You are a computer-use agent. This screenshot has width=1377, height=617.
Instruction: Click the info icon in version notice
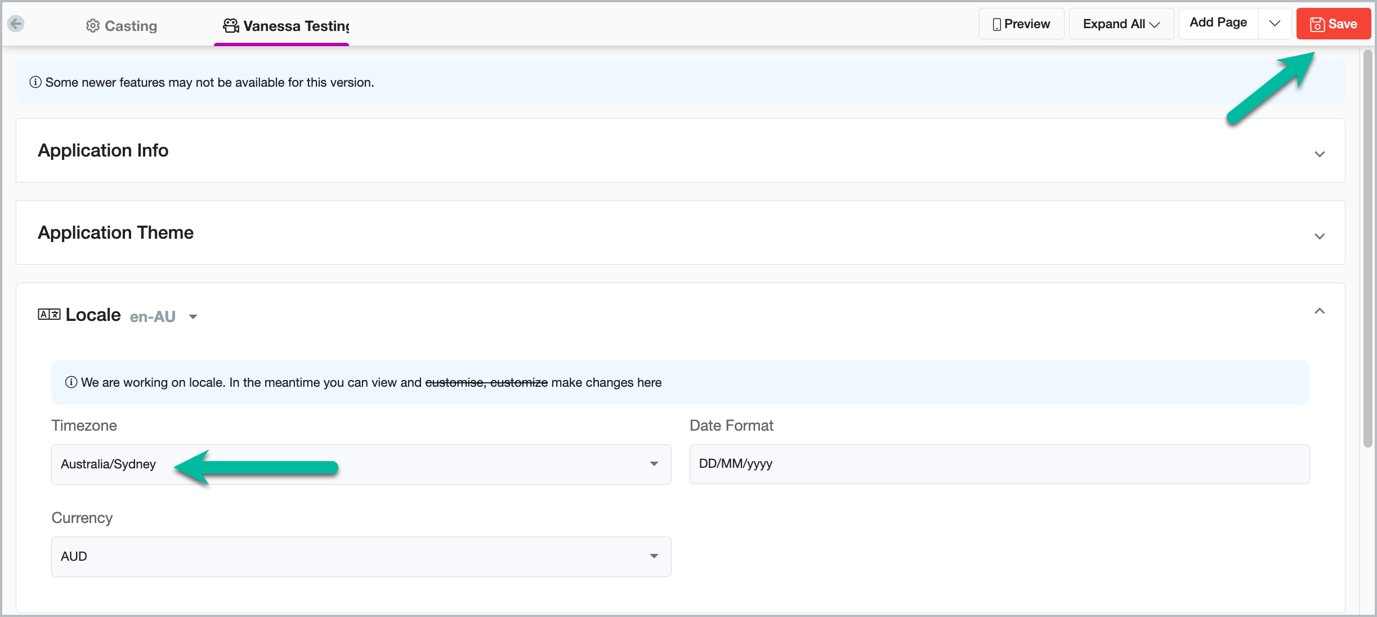(x=35, y=82)
